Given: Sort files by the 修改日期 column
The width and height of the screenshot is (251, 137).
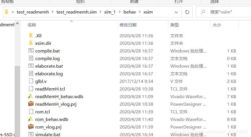Looking at the screenshot, I should coord(128,25).
